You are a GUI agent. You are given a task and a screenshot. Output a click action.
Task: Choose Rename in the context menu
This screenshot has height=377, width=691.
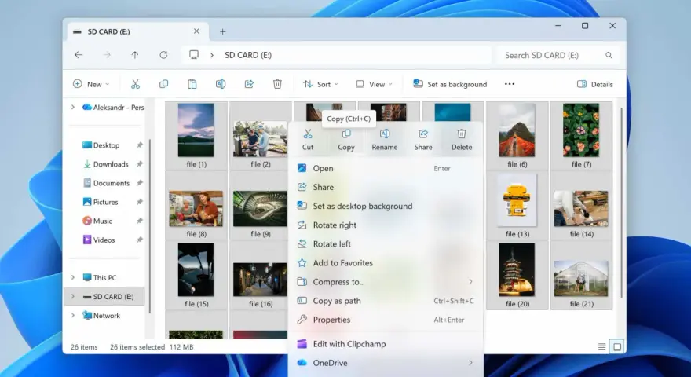point(384,140)
